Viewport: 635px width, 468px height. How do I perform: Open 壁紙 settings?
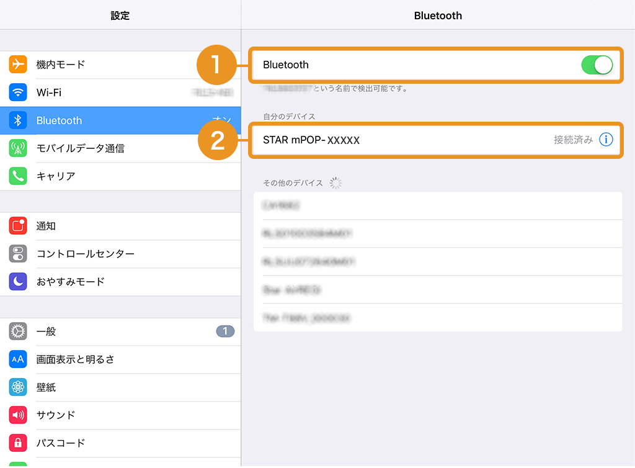(x=120, y=387)
